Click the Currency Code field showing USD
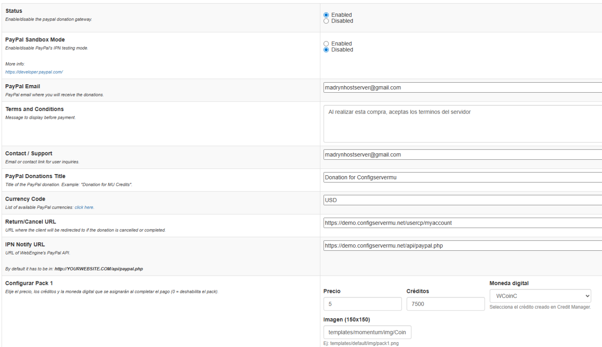 [x=462, y=200]
